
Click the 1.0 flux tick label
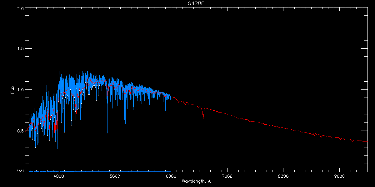click(x=20, y=90)
